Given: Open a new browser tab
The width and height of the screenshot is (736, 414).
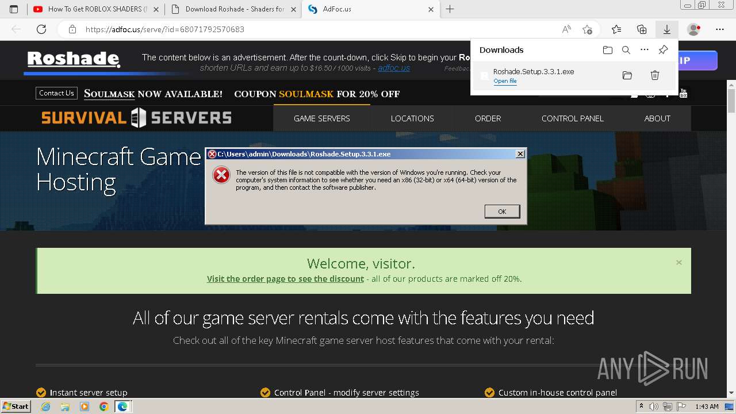Looking at the screenshot, I should [x=450, y=9].
